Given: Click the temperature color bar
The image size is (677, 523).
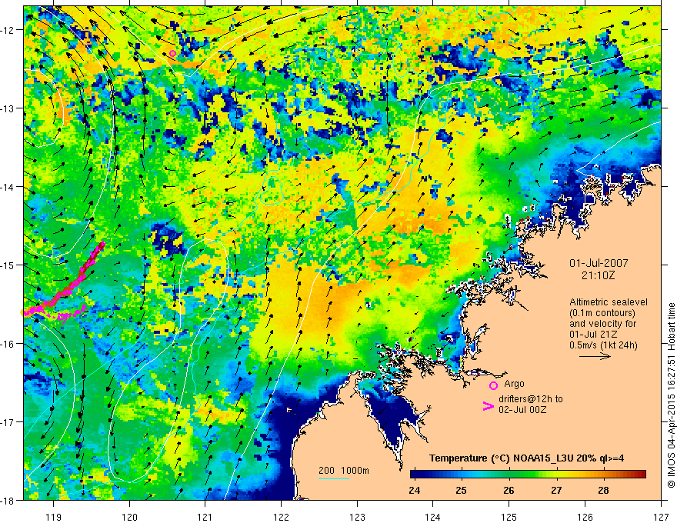Looking at the screenshot, I should click(528, 475).
